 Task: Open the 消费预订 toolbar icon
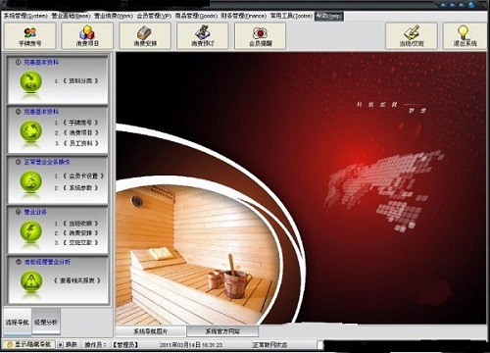(x=203, y=32)
